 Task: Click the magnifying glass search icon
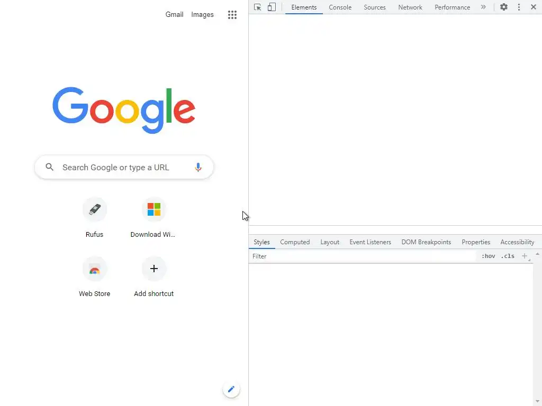pos(49,167)
